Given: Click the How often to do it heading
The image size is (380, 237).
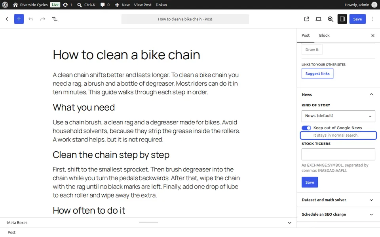Looking at the screenshot, I should point(89,211).
